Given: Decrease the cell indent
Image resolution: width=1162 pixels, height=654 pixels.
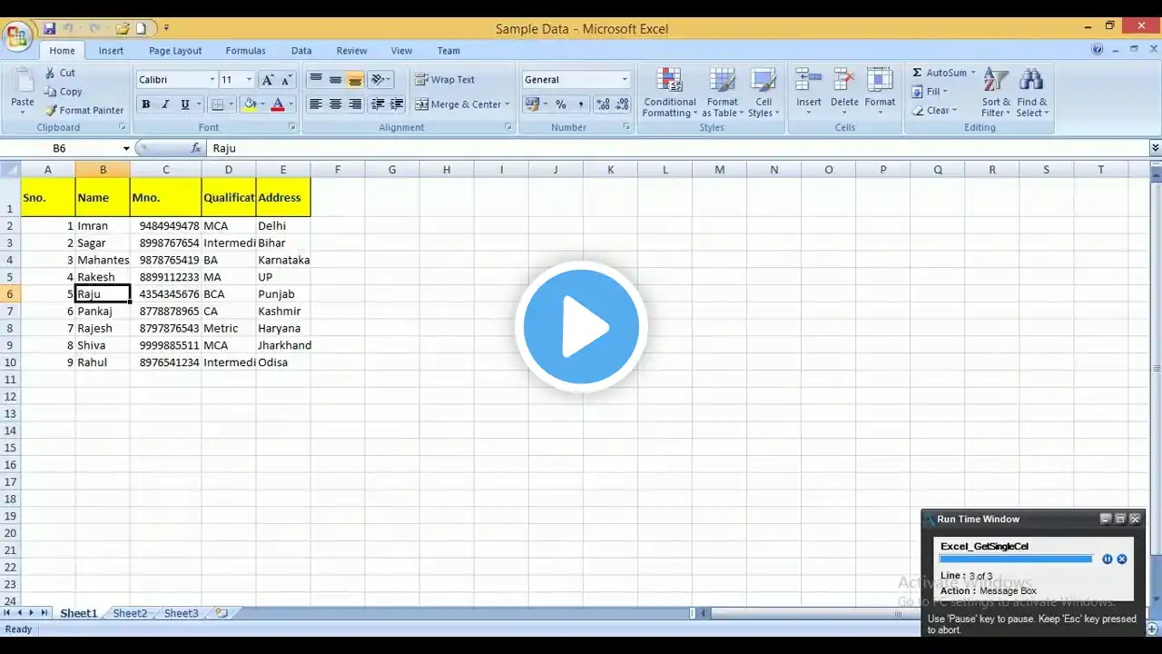Looking at the screenshot, I should click(x=378, y=104).
